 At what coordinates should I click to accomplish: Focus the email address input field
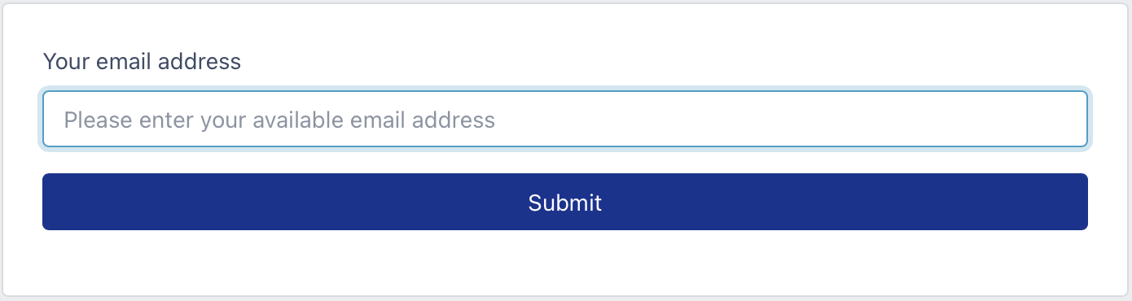coord(565,119)
